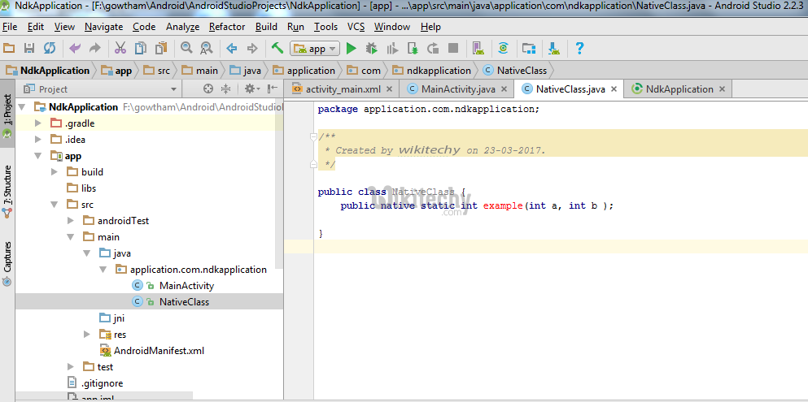
Task: Open the Help question mark icon
Action: (579, 49)
